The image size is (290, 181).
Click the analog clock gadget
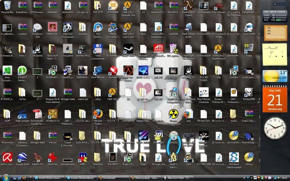click(x=275, y=128)
